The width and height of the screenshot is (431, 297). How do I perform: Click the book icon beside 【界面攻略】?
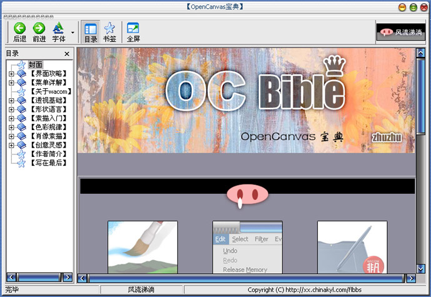21,74
